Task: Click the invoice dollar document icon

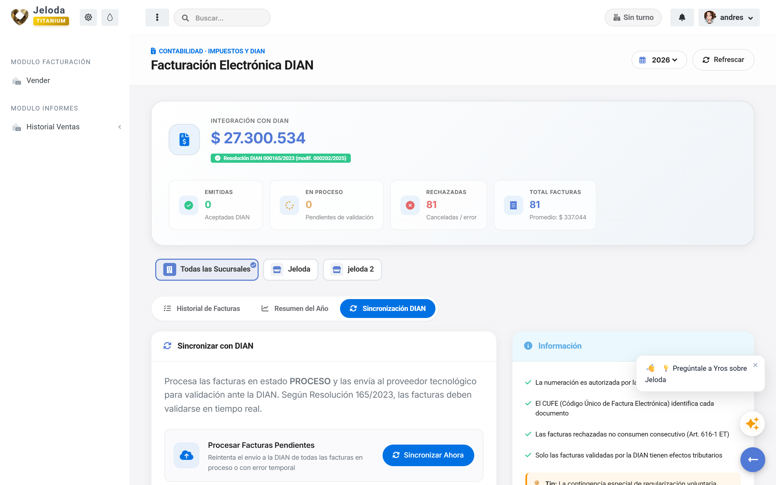Action: [184, 140]
